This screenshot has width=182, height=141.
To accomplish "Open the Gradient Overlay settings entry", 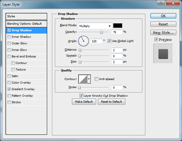I will click(x=26, y=89).
